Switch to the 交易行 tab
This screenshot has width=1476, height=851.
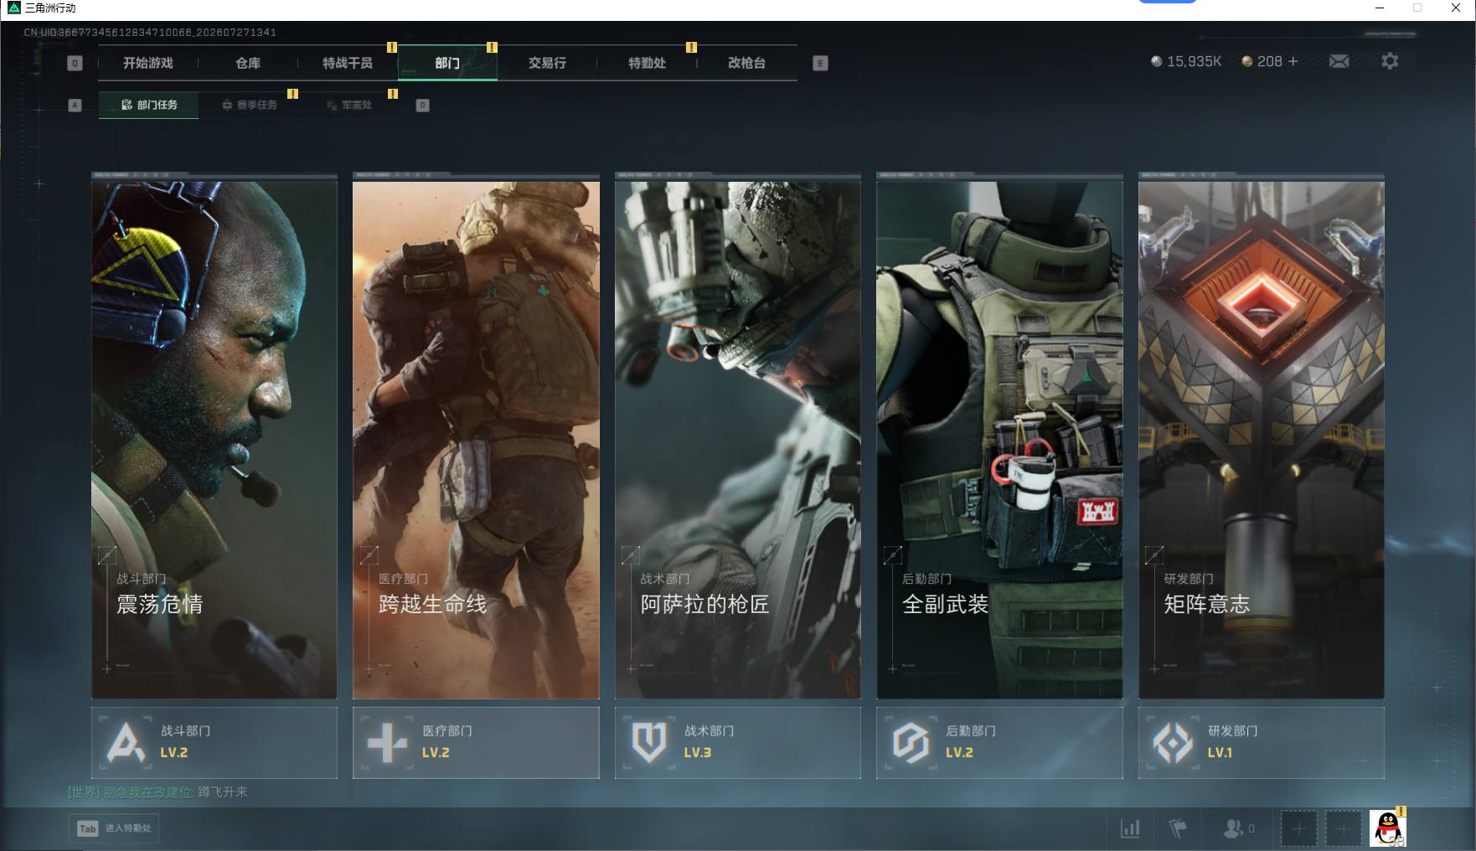547,63
